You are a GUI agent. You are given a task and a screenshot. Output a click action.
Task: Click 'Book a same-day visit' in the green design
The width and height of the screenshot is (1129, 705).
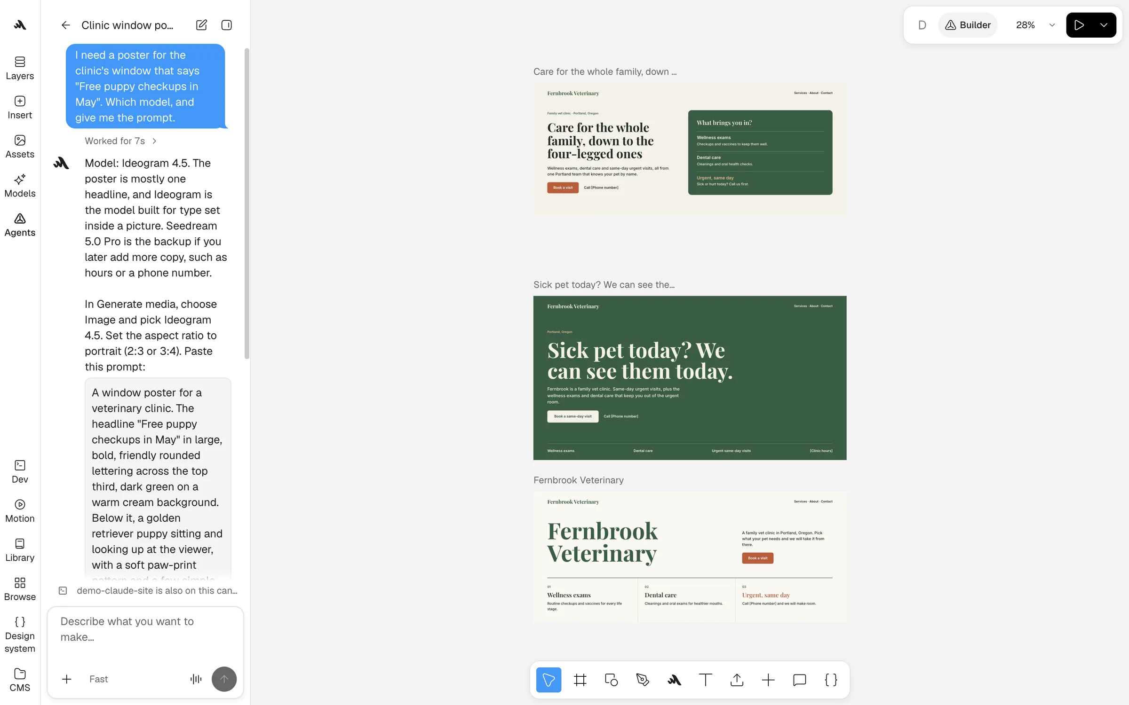(x=572, y=416)
